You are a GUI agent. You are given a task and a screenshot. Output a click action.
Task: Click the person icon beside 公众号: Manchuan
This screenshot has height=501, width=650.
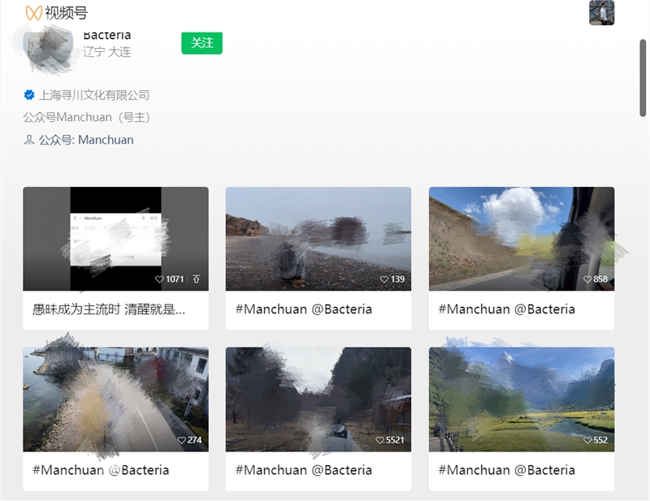[x=29, y=140]
